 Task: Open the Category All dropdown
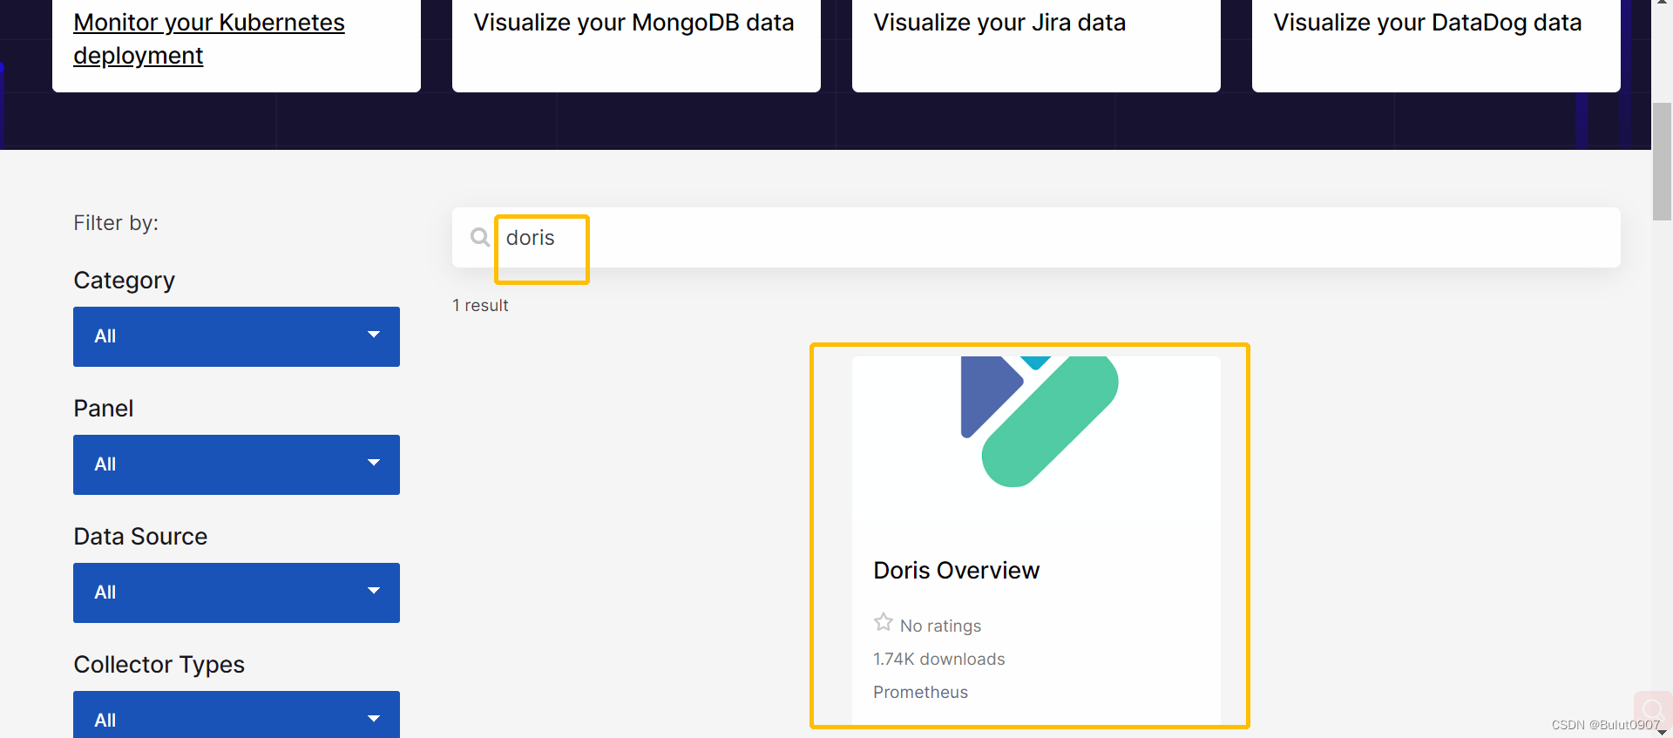[x=236, y=336]
